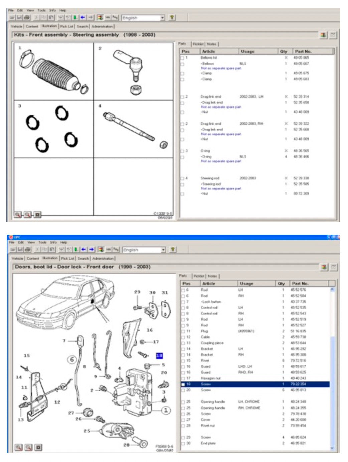Open Tools menu in Steering assembly window
Image resolution: width=348 pixels, height=462 pixels.
pos(41,10)
